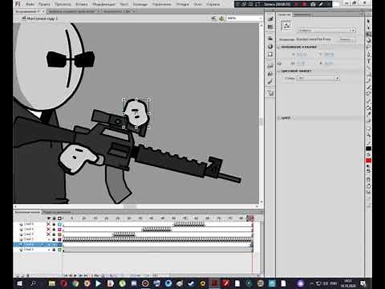
Task: Go to first frame in timeline controls
Action: tap(66, 275)
